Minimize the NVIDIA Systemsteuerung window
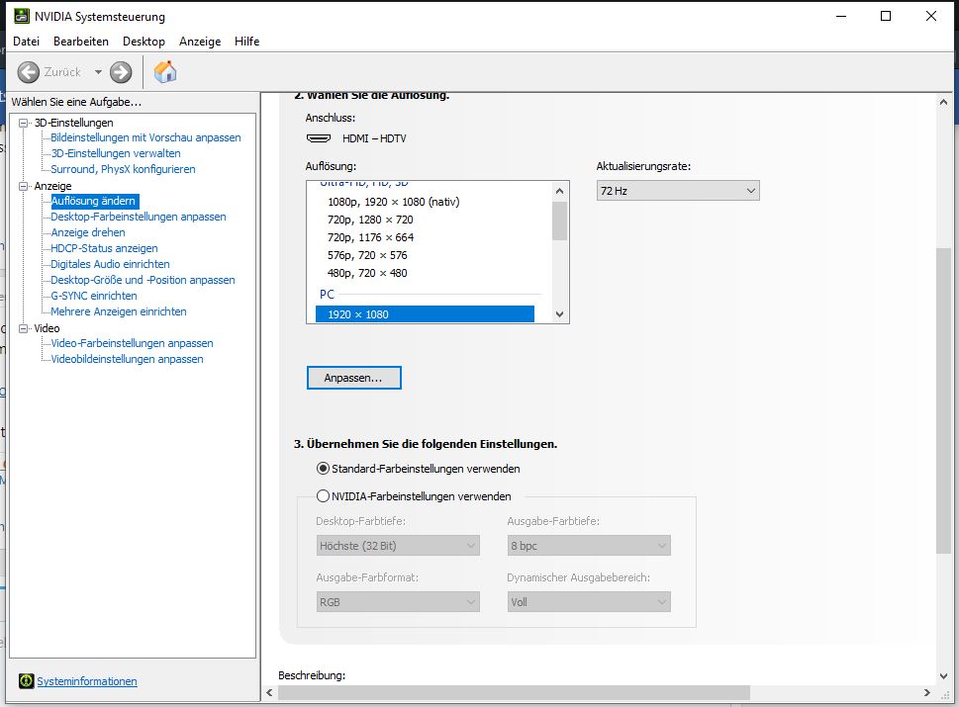This screenshot has width=959, height=707. (x=841, y=17)
